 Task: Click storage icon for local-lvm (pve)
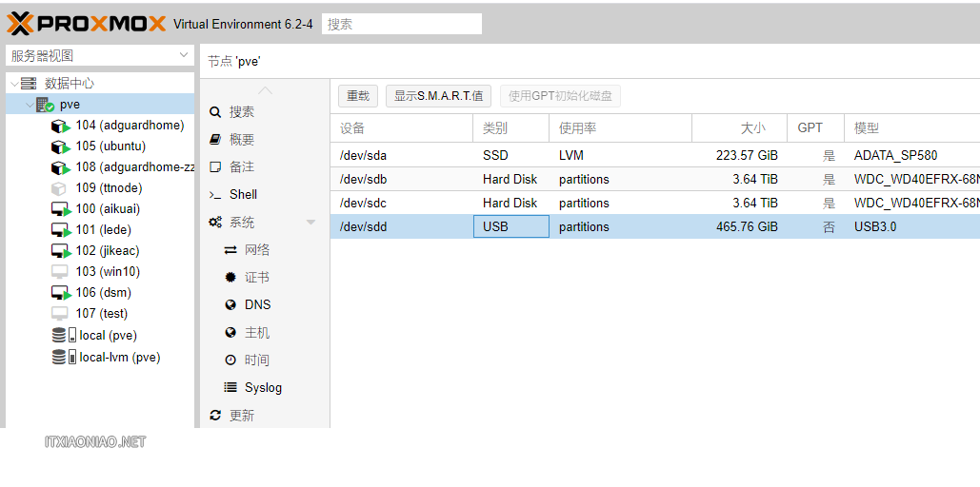[x=64, y=357]
